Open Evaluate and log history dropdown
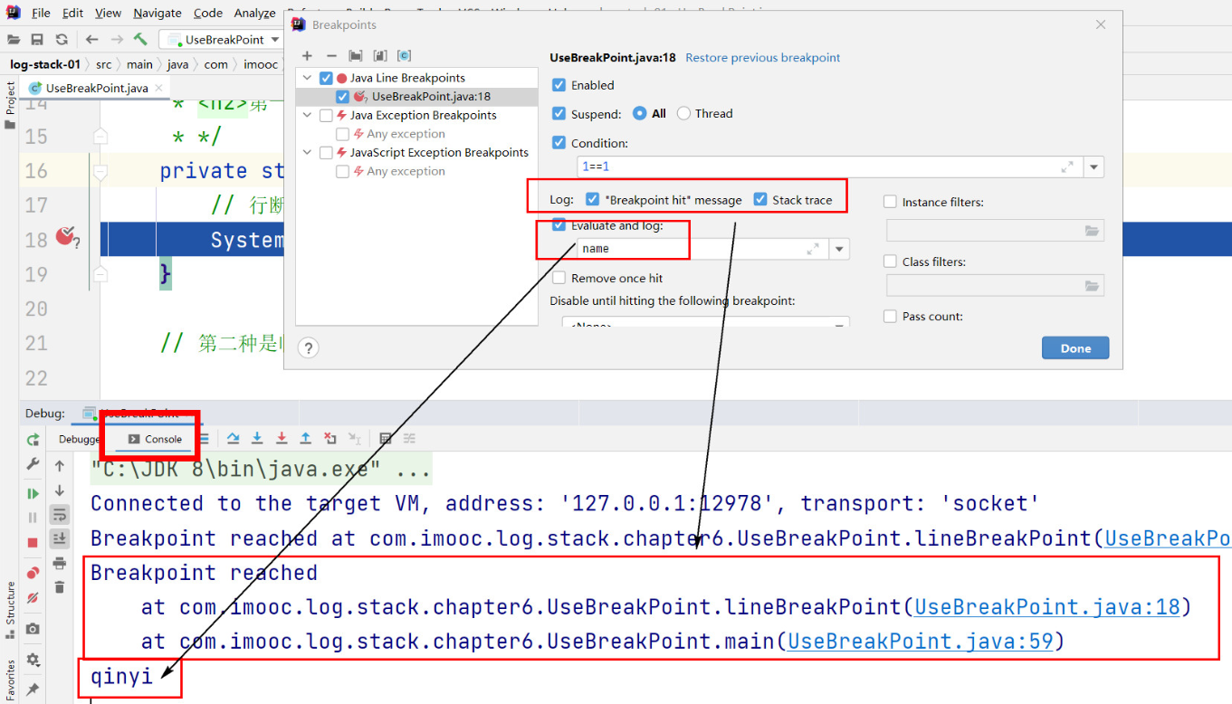The image size is (1232, 704). 839,249
